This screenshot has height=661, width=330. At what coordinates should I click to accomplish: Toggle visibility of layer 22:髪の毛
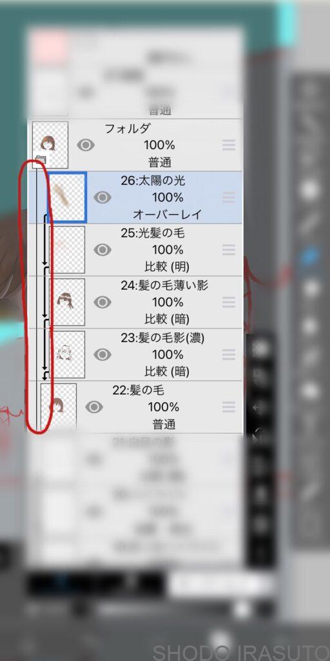click(94, 407)
